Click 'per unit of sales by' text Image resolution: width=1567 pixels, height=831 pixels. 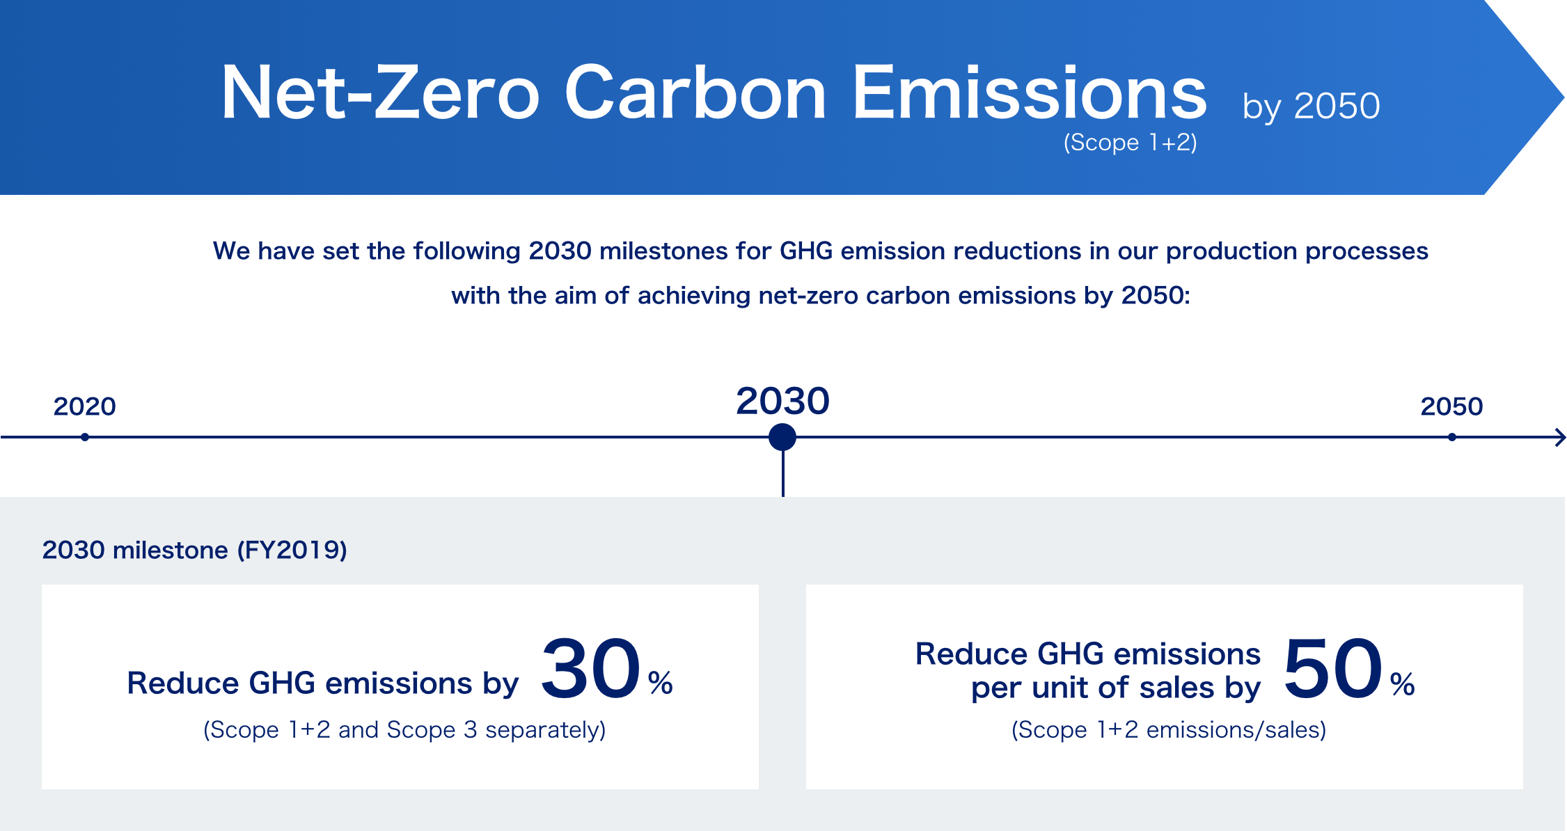click(1116, 688)
